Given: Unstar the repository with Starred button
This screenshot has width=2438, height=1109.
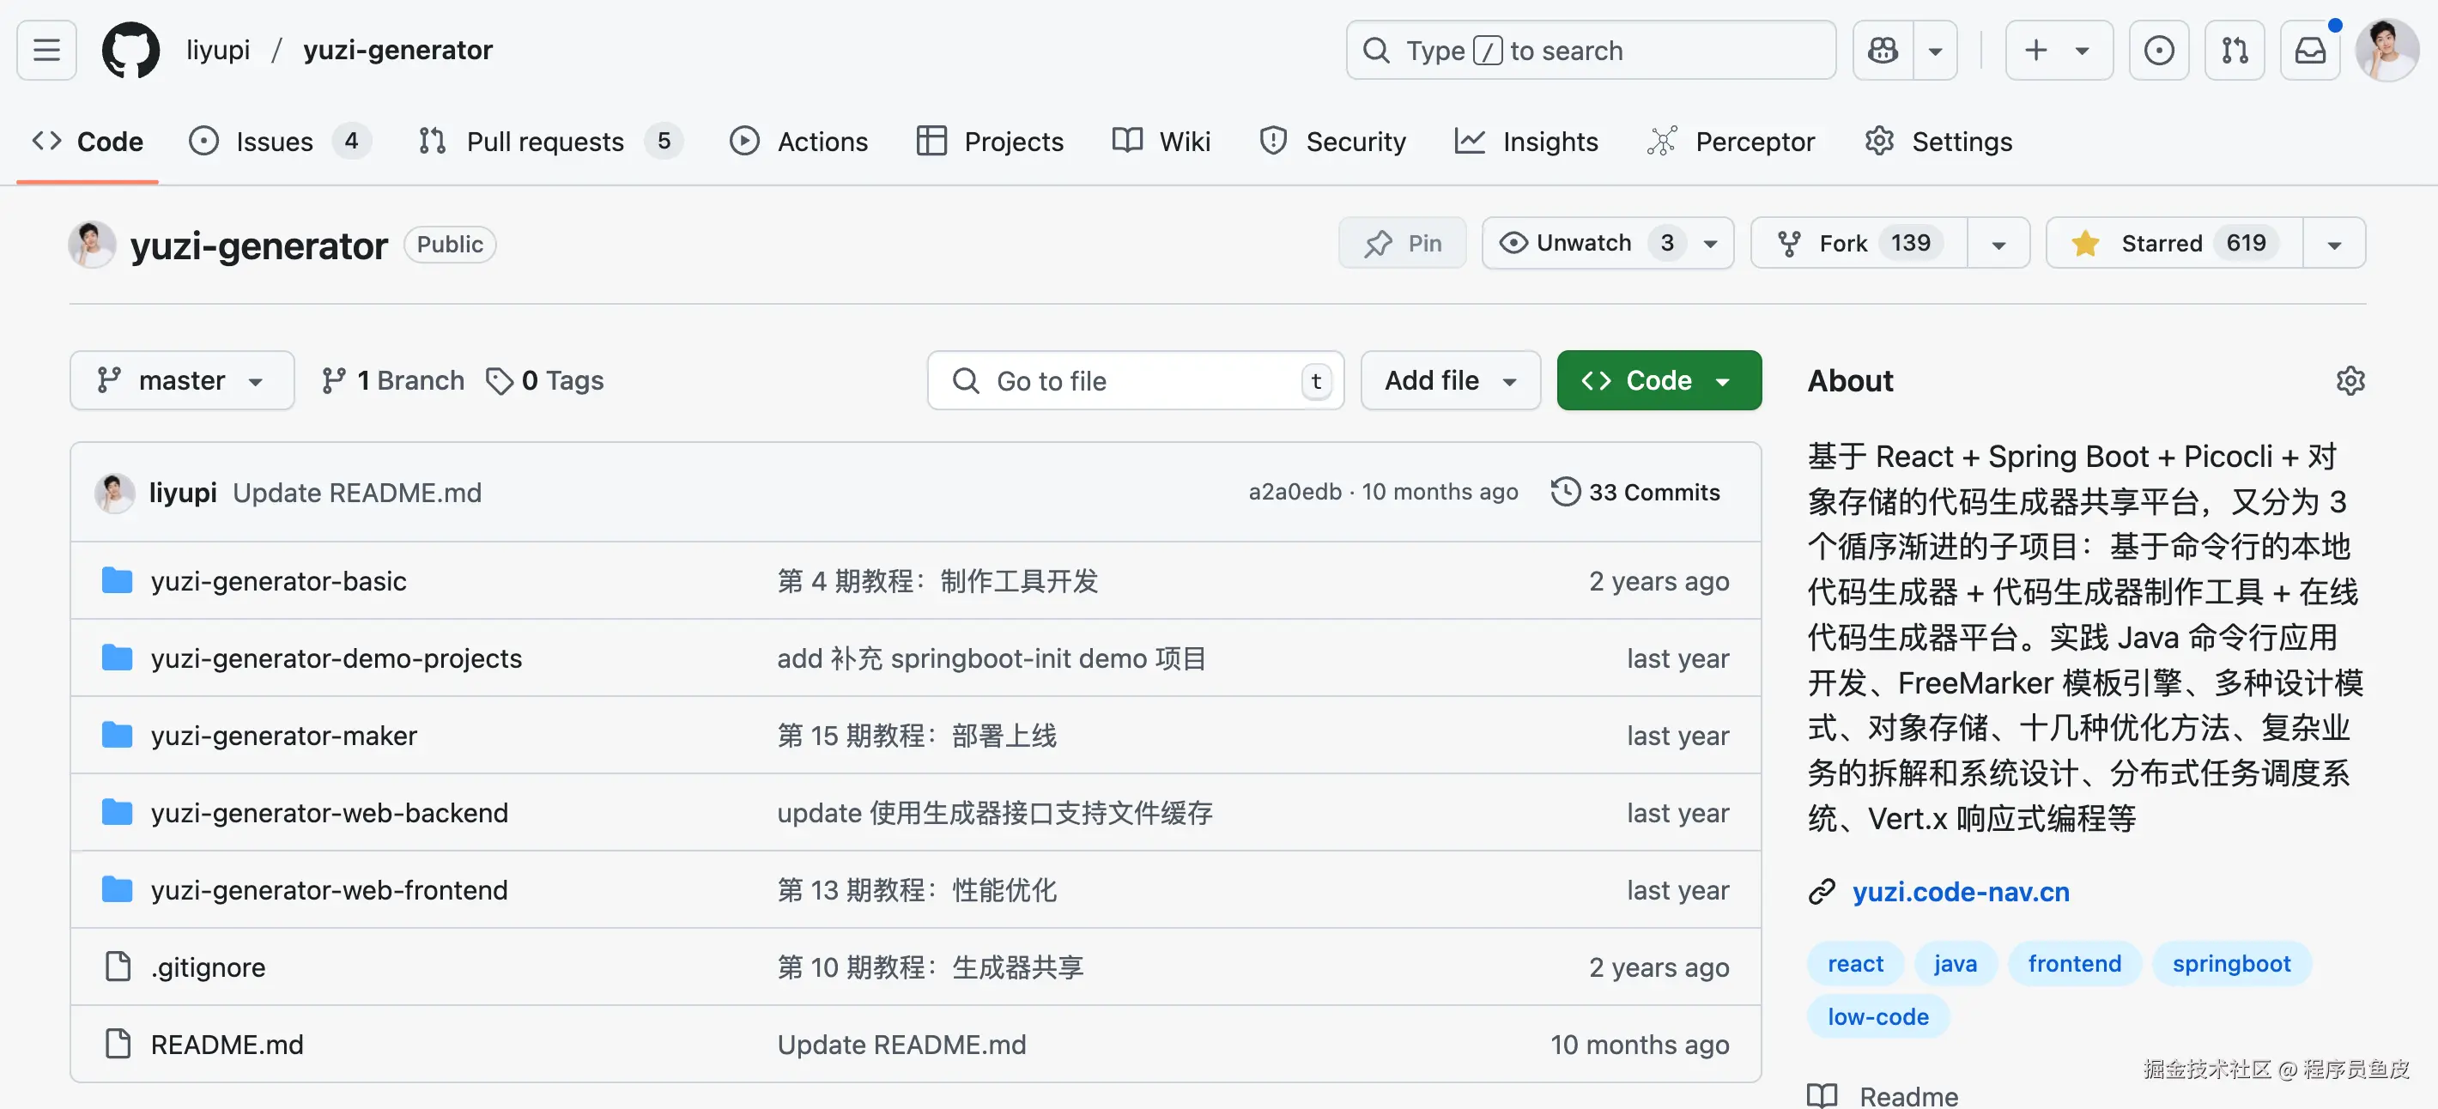Looking at the screenshot, I should (2162, 243).
